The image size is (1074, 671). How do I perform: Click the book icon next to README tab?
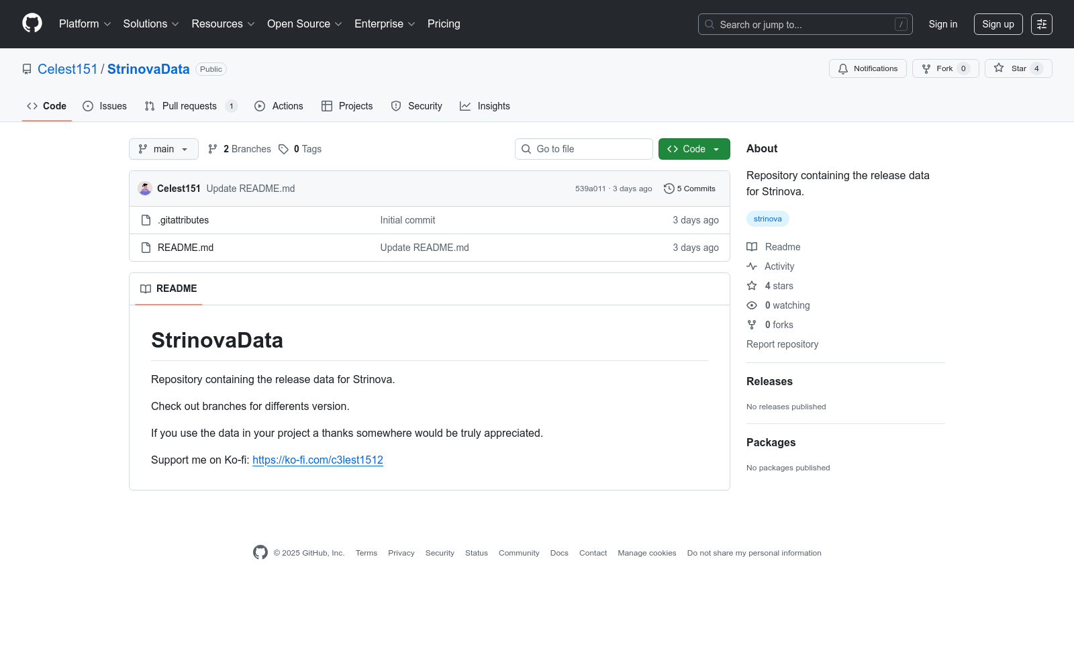(146, 289)
